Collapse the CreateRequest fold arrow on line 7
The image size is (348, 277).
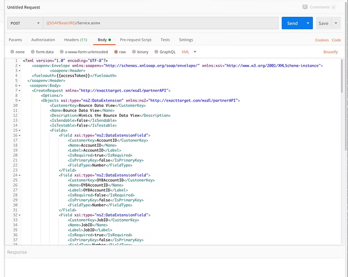coord(20,90)
